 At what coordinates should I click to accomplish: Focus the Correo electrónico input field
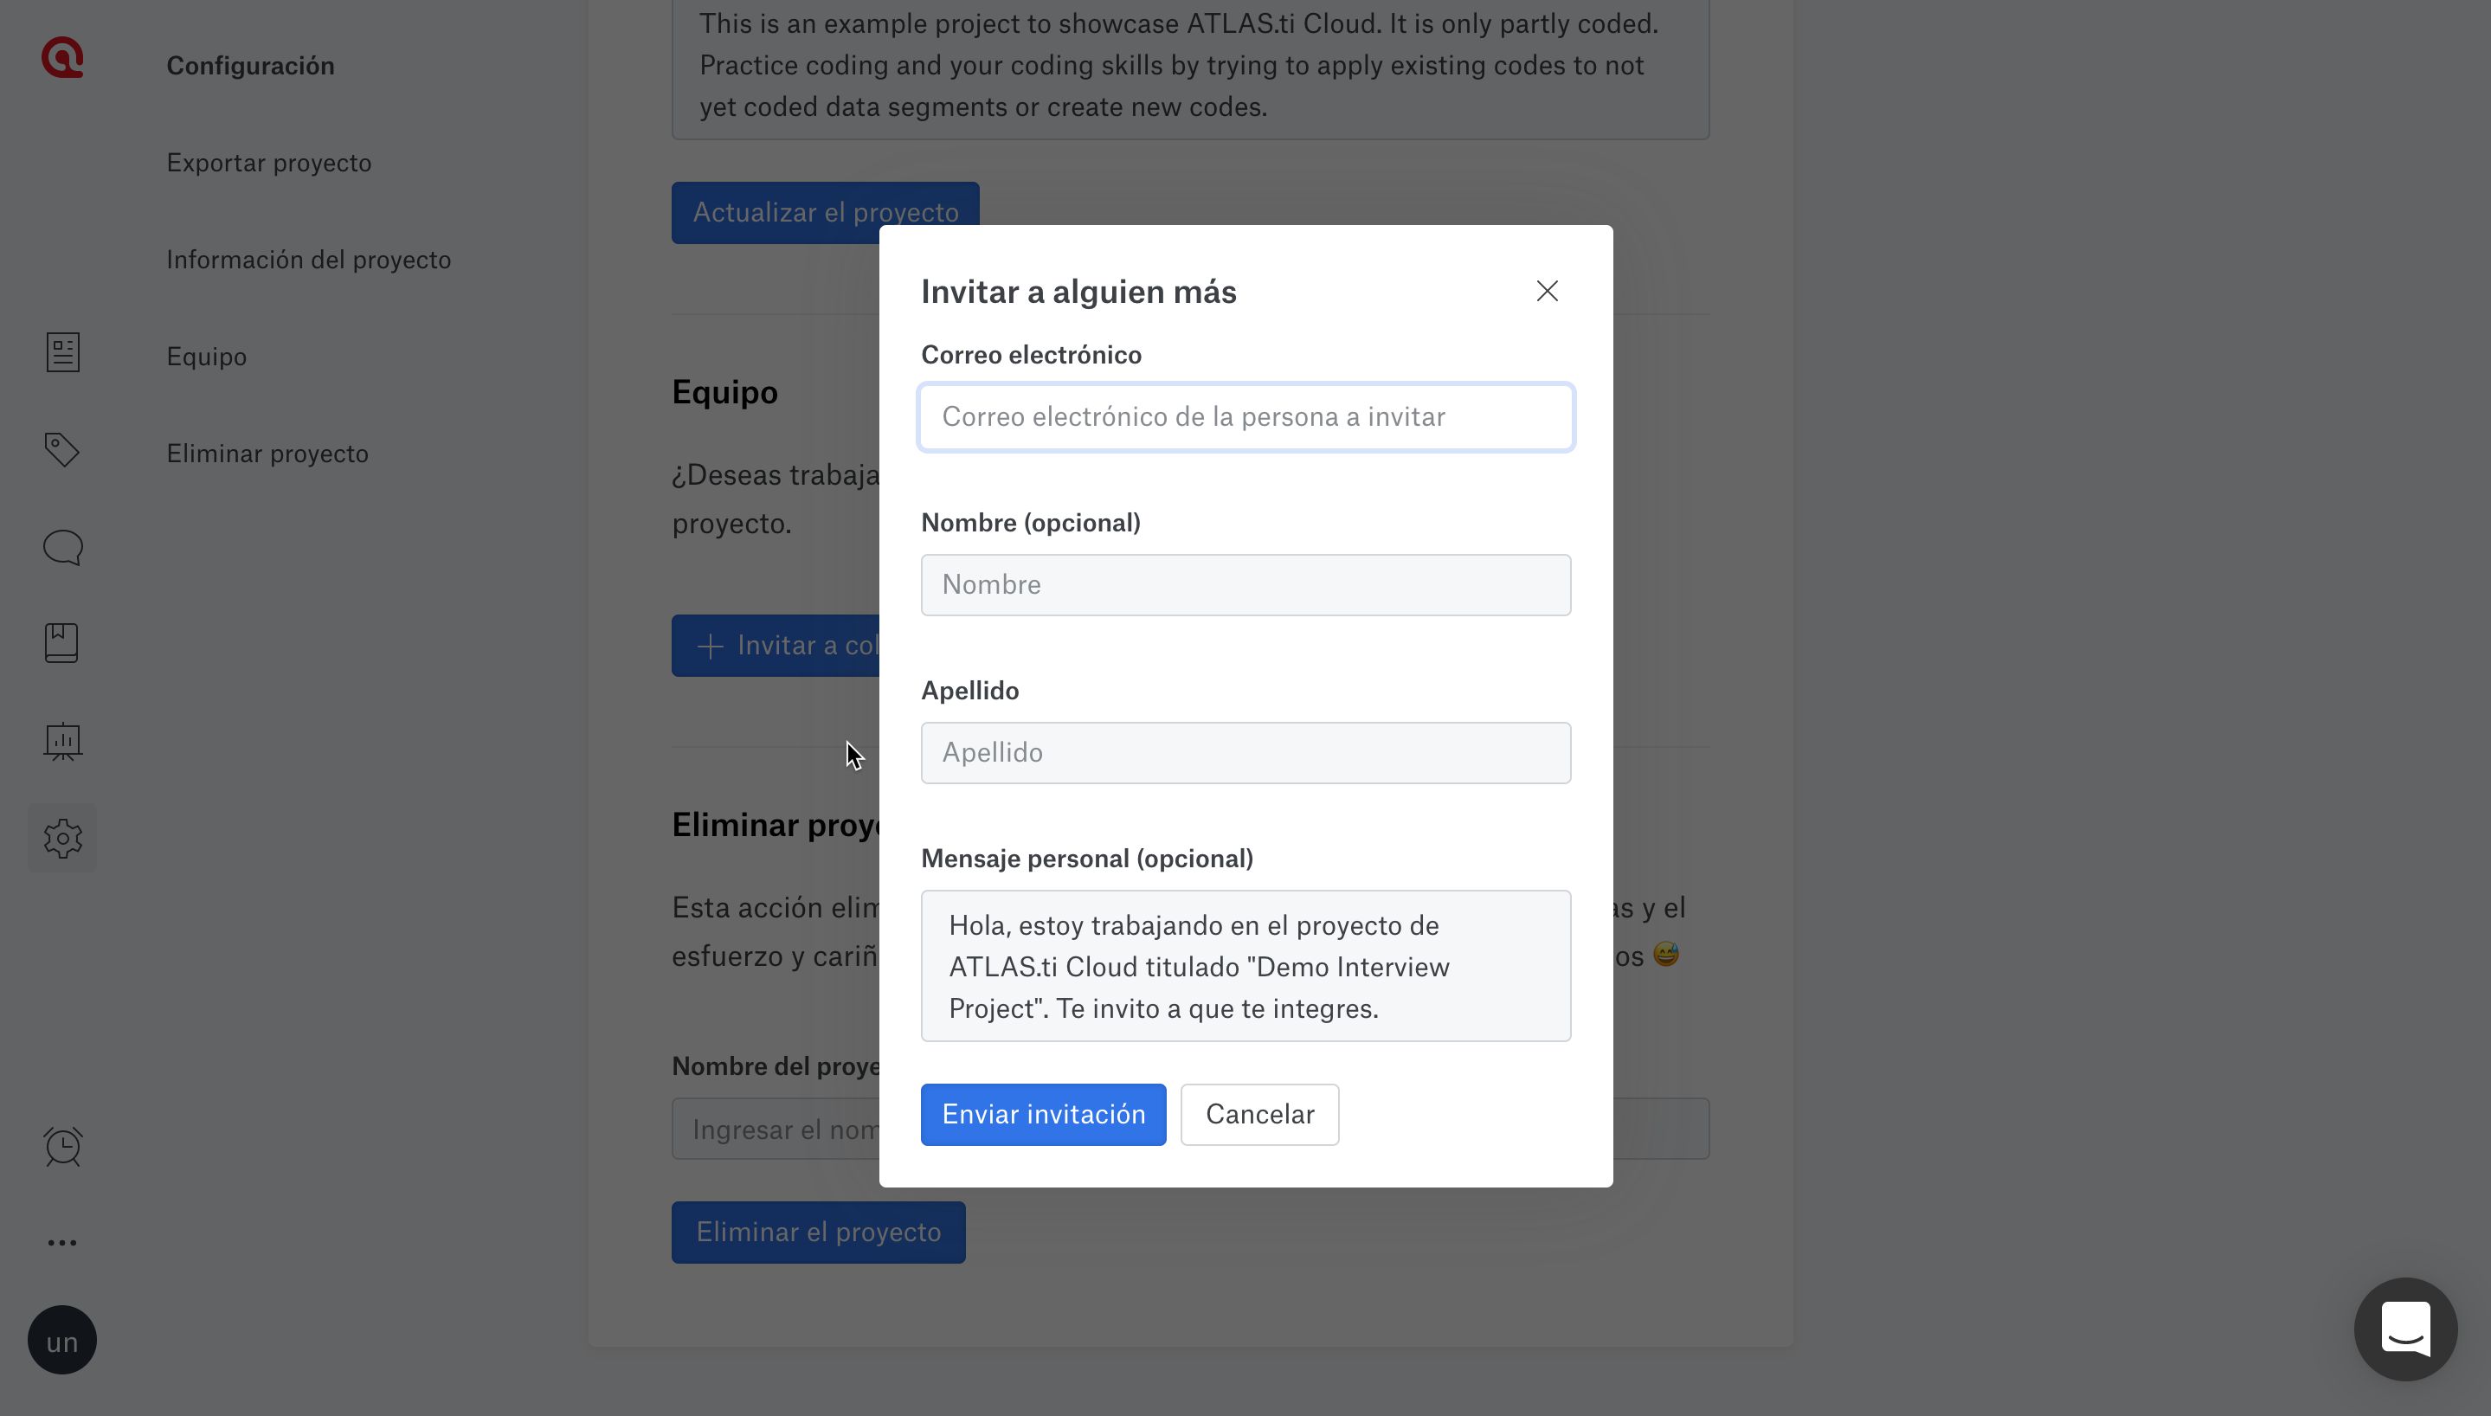point(1245,417)
